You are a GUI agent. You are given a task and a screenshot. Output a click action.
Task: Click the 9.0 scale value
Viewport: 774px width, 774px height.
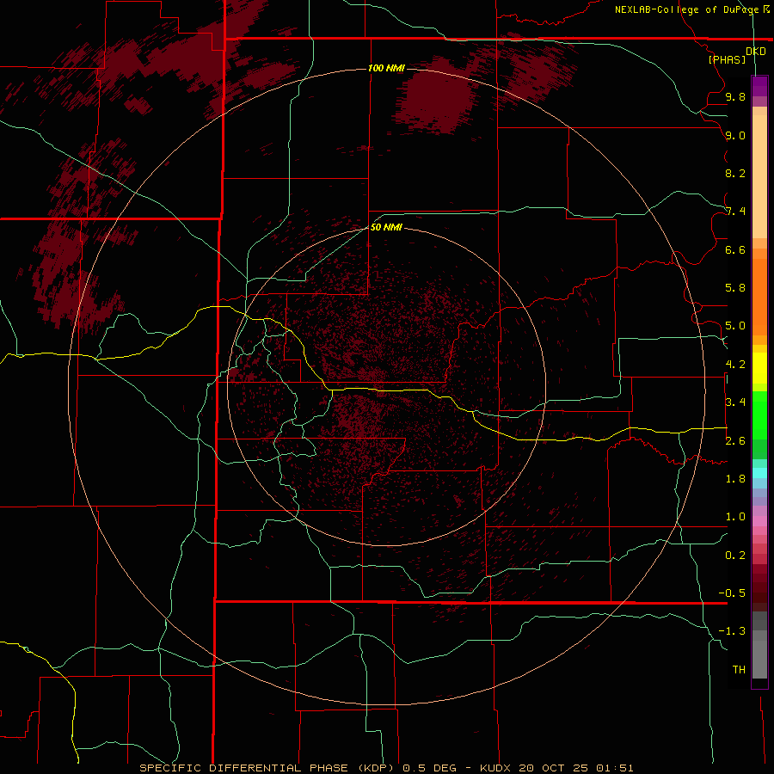pyautogui.click(x=735, y=135)
